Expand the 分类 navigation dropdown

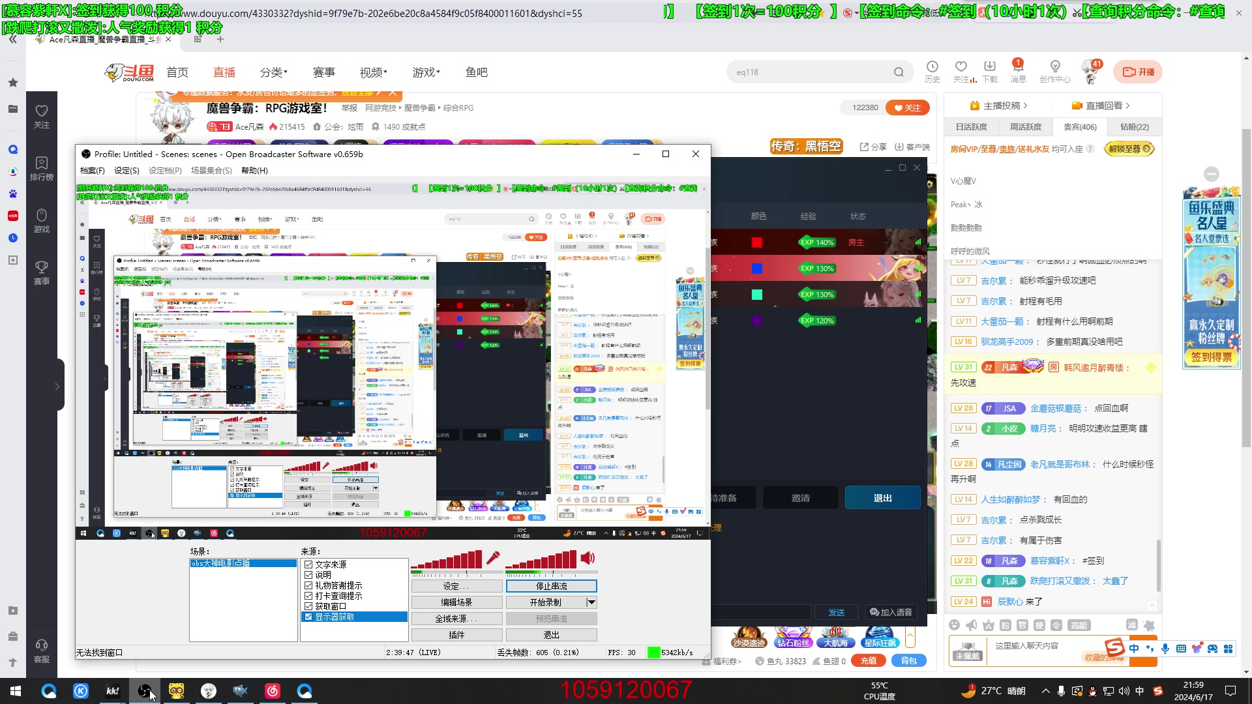274,72
